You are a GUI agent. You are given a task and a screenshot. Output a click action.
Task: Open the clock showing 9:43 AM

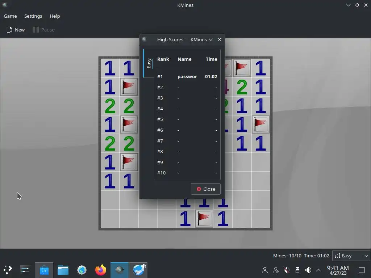click(338, 270)
